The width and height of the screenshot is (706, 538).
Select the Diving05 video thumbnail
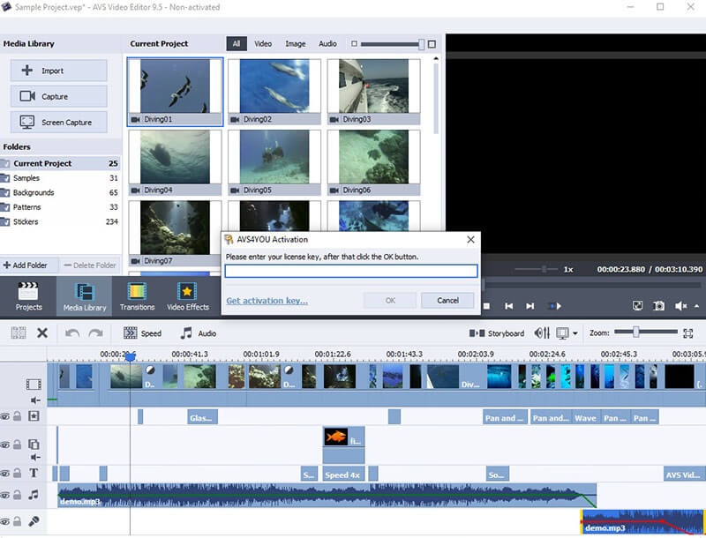[x=274, y=162]
